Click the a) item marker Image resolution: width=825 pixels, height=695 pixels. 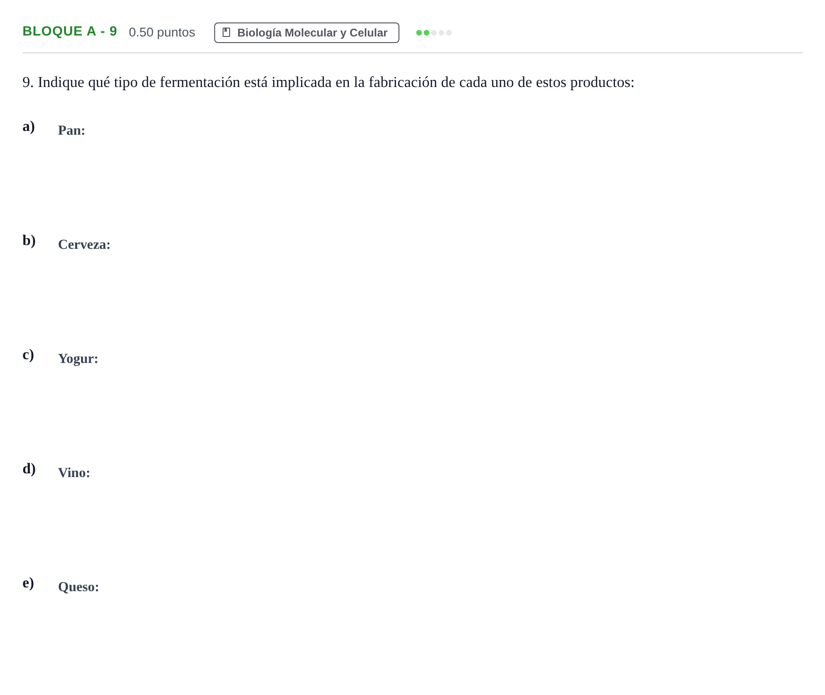(29, 126)
